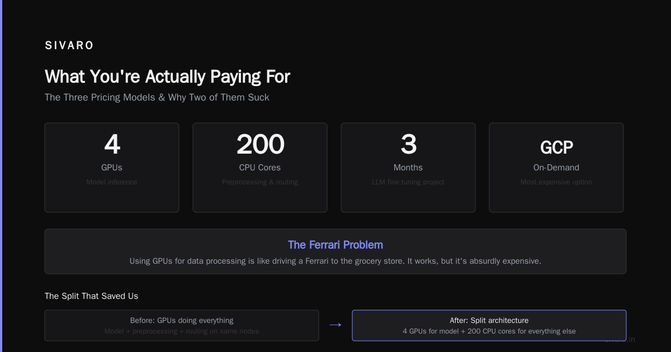Open the 200 CPU Cores card
This screenshot has height=352, width=671.
click(x=260, y=168)
